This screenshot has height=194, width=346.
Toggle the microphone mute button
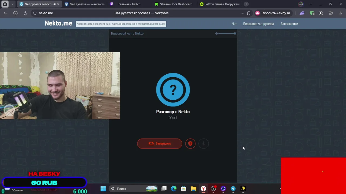[x=204, y=144]
